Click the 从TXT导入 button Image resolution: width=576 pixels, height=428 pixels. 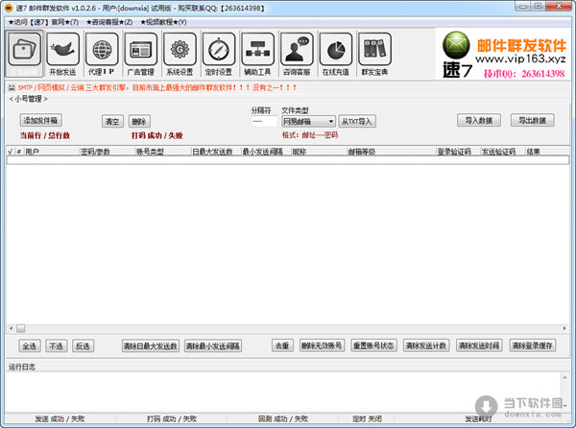pos(357,122)
